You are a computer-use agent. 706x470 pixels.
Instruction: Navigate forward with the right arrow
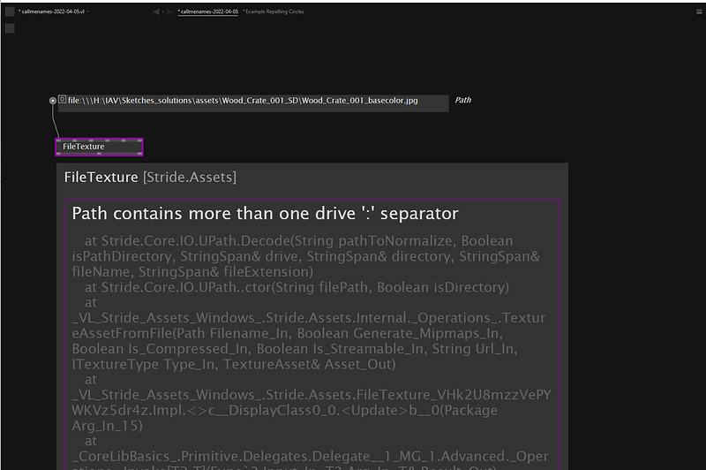click(169, 11)
